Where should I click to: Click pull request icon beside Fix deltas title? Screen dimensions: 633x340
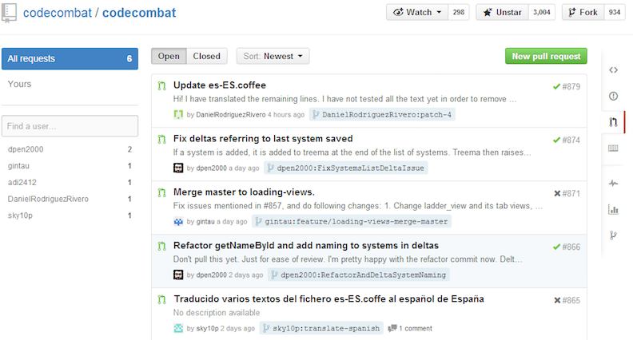pyautogui.click(x=162, y=139)
